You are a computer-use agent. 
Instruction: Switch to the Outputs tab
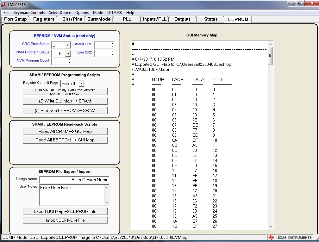[183, 19]
